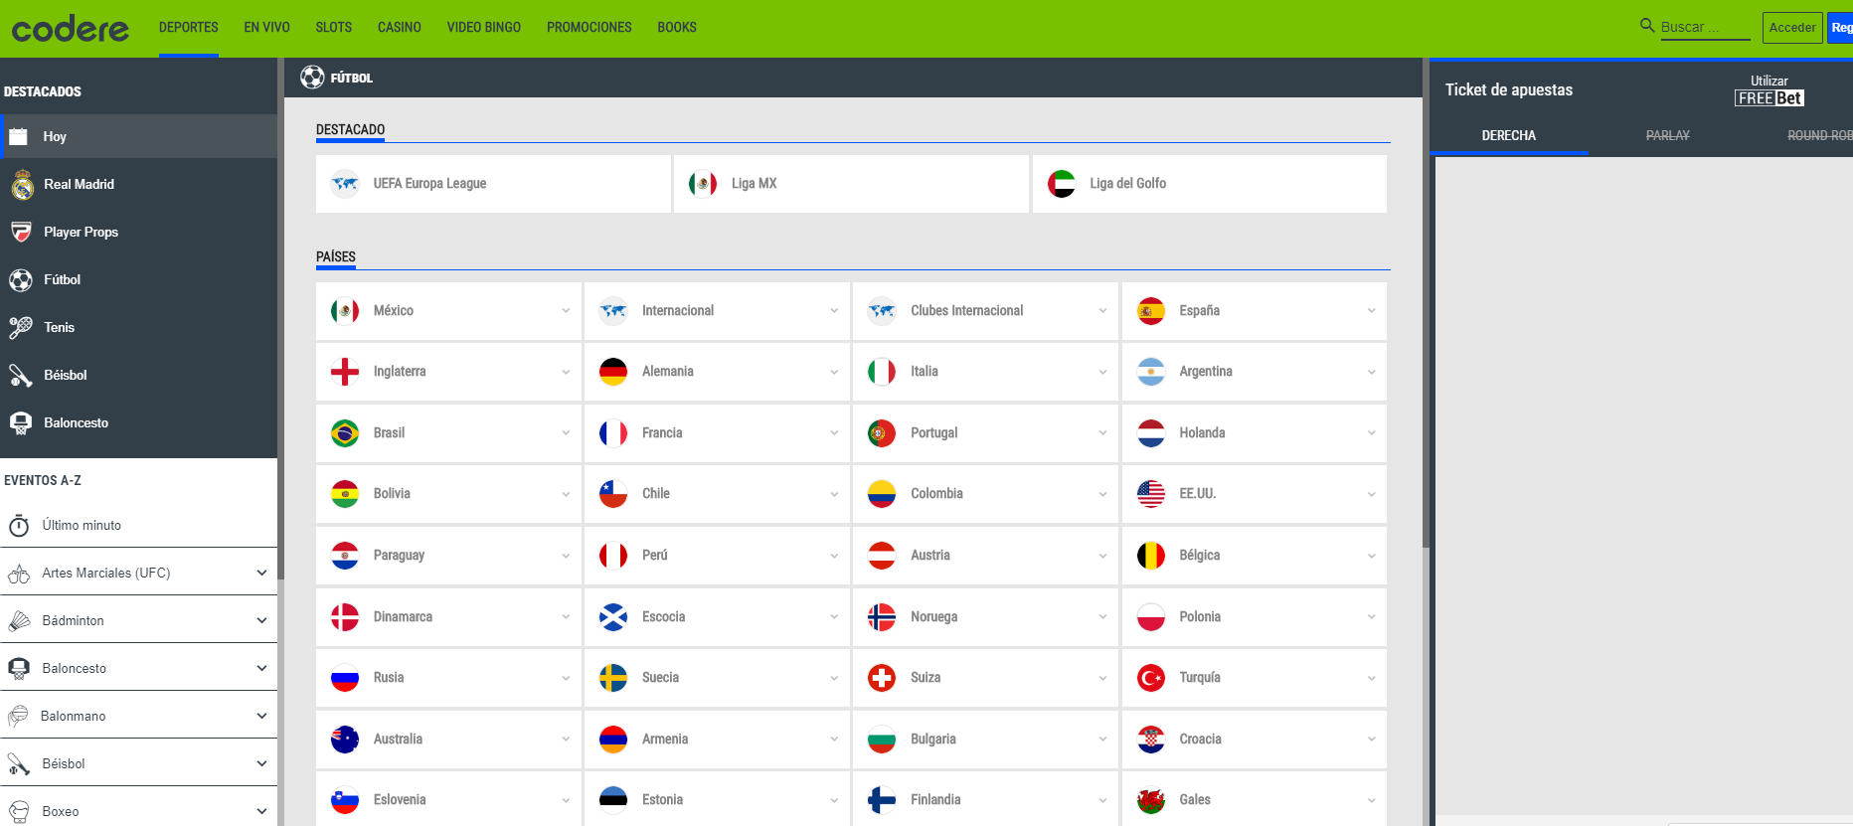
Task: Click the Turquía flag icon
Action: 1151,678
